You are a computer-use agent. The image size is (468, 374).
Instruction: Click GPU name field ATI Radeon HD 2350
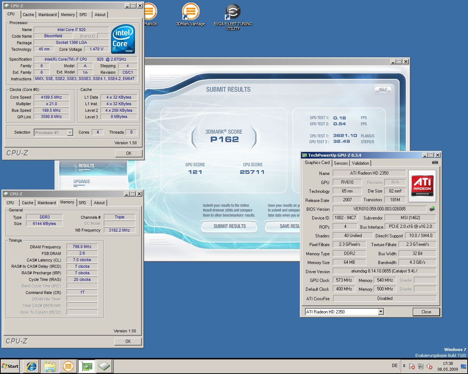pos(369,173)
